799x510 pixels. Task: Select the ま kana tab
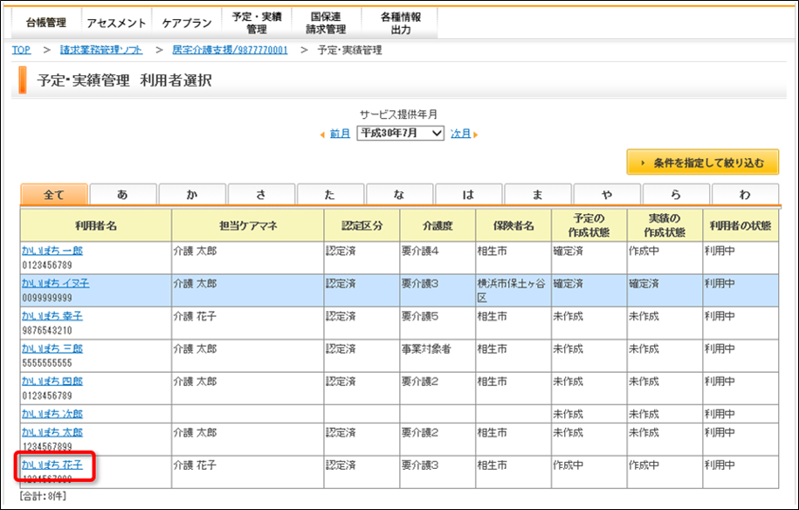(x=538, y=195)
